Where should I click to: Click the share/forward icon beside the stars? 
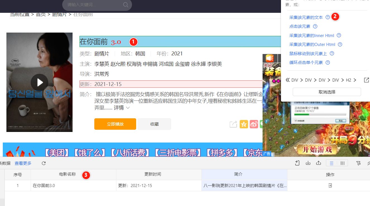233,124
